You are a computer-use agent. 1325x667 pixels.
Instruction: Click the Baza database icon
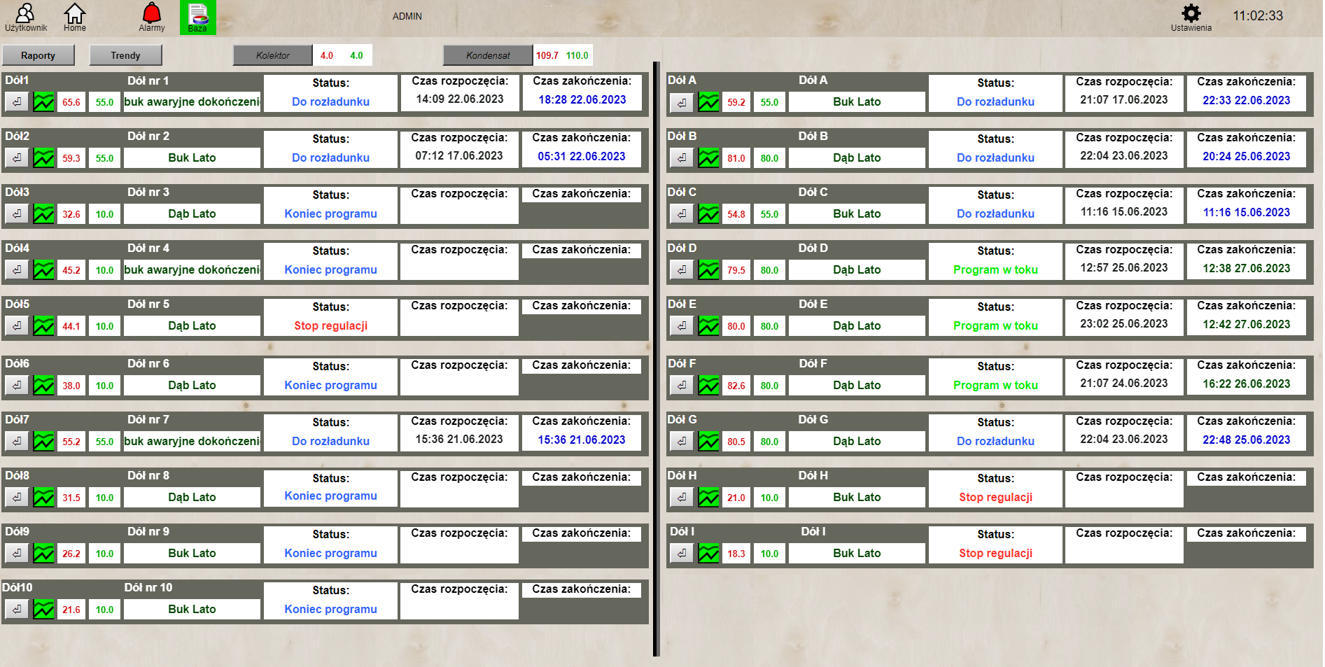point(197,15)
